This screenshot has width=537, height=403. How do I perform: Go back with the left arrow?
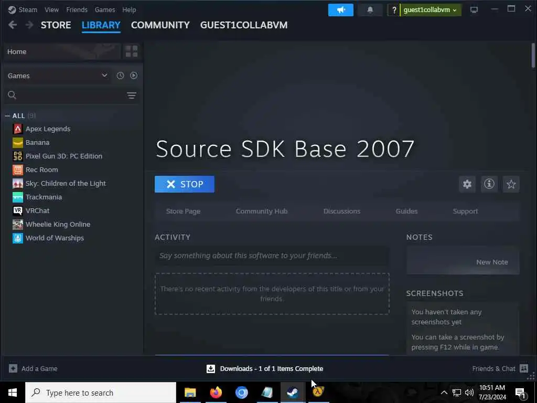pos(13,25)
